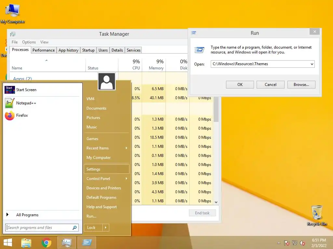Image resolution: width=333 pixels, height=249 pixels.
Task: Click the network tray icon
Action: pyautogui.click(x=295, y=243)
